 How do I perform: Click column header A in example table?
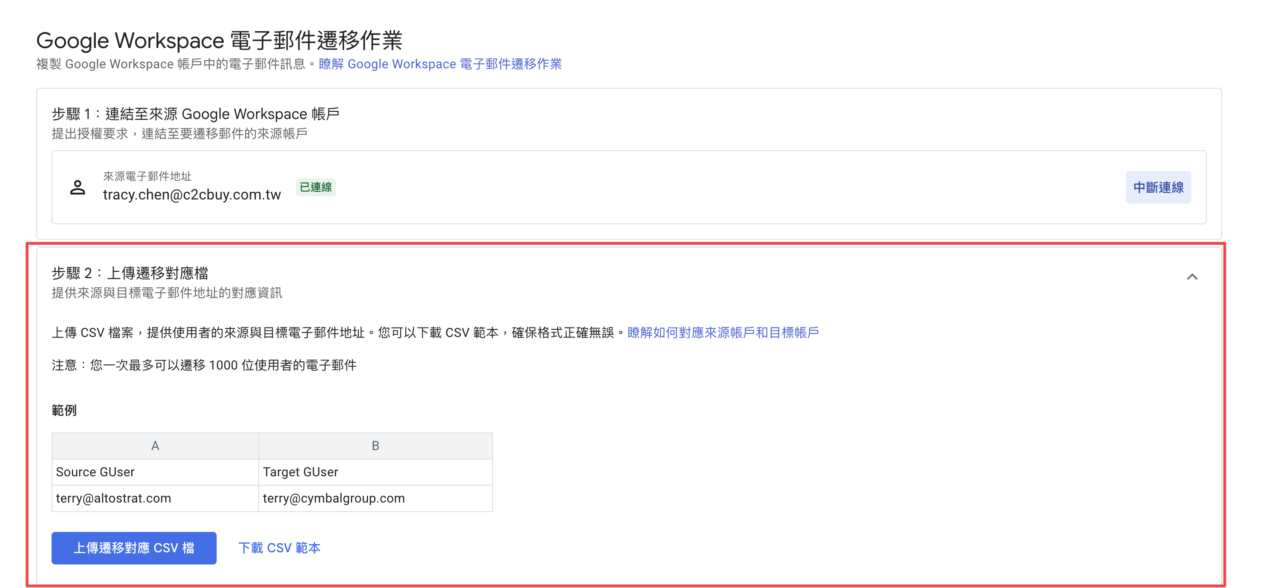tap(155, 446)
